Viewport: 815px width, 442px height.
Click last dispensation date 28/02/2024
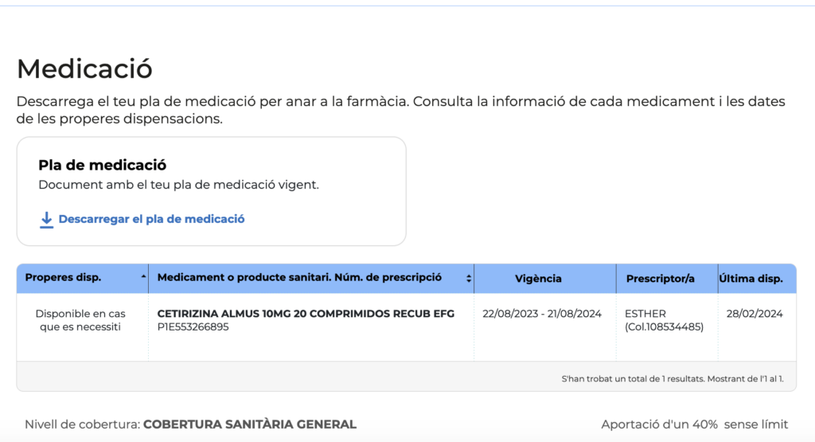click(x=755, y=314)
